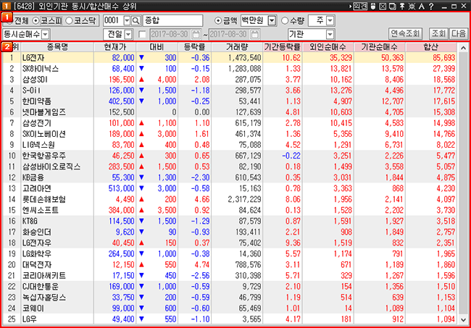Click the 종합 name field
The image size is (471, 328).
[x=172, y=21]
